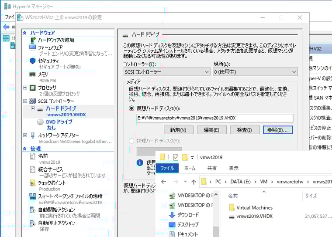The image size is (332, 237).
Task: Click Production text under Checkpoint
Action: click(49, 189)
